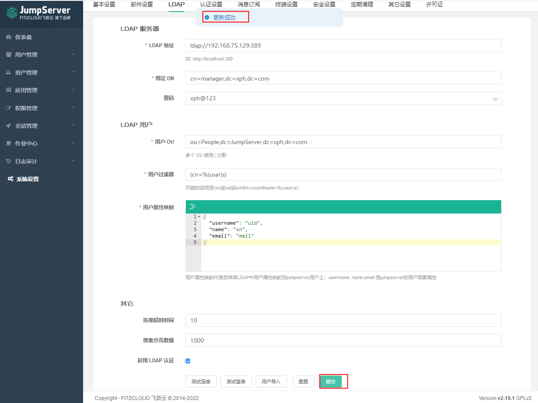This screenshot has height=403, width=538.
Task: Click the edit icon beside 权限管理
Action: [9, 108]
